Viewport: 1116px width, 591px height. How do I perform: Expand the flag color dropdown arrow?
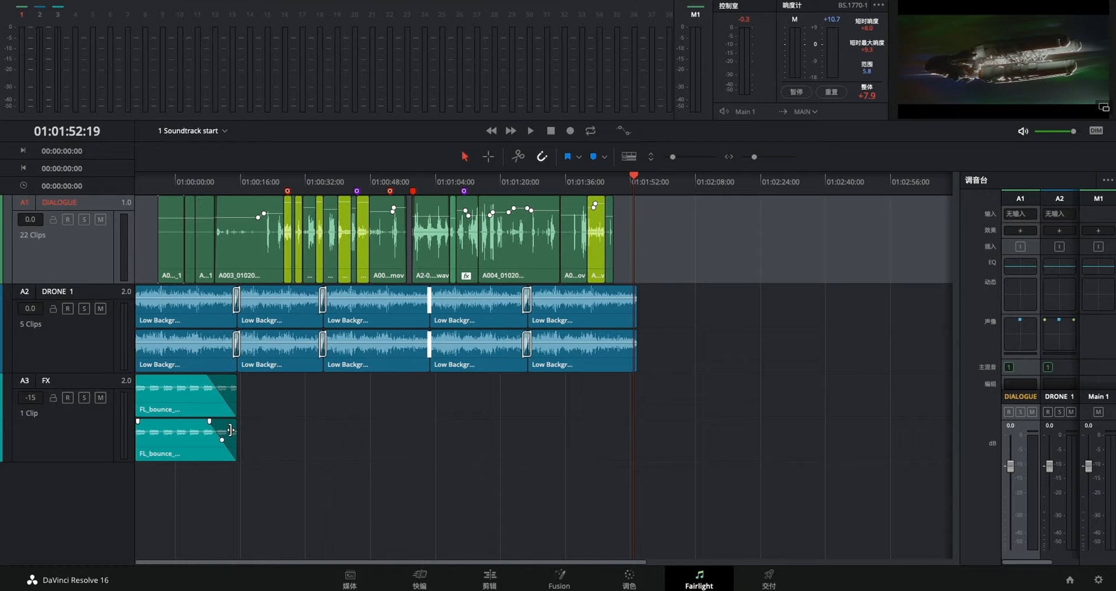579,157
